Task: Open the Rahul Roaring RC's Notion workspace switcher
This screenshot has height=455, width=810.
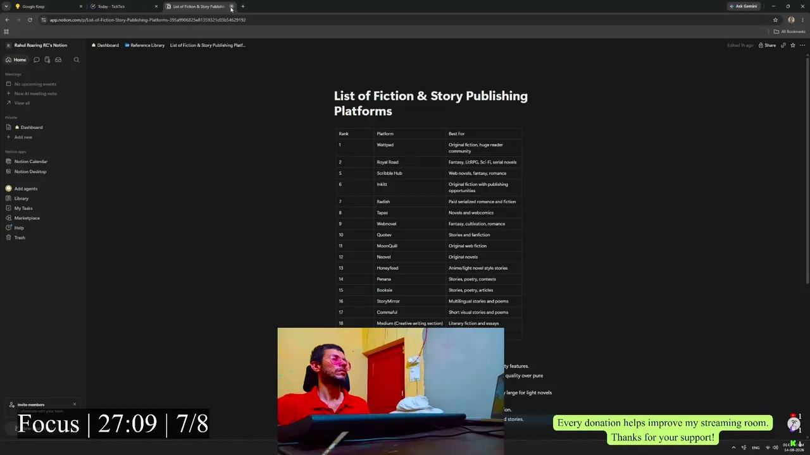Action: [37, 45]
